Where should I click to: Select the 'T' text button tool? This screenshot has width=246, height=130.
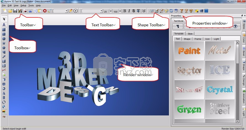pyautogui.click(x=4, y=61)
